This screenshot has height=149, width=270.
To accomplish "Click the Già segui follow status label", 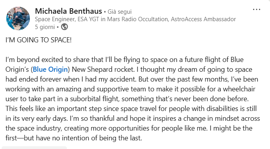I will [x=120, y=12].
